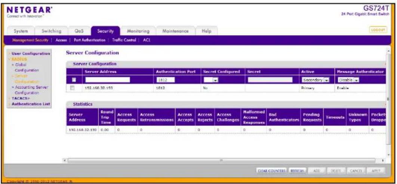
Task: Open Traffic Control submenu
Action: point(124,40)
